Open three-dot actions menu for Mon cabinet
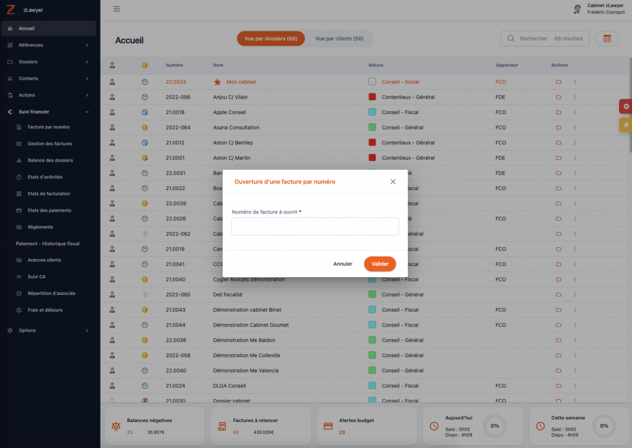 [575, 82]
